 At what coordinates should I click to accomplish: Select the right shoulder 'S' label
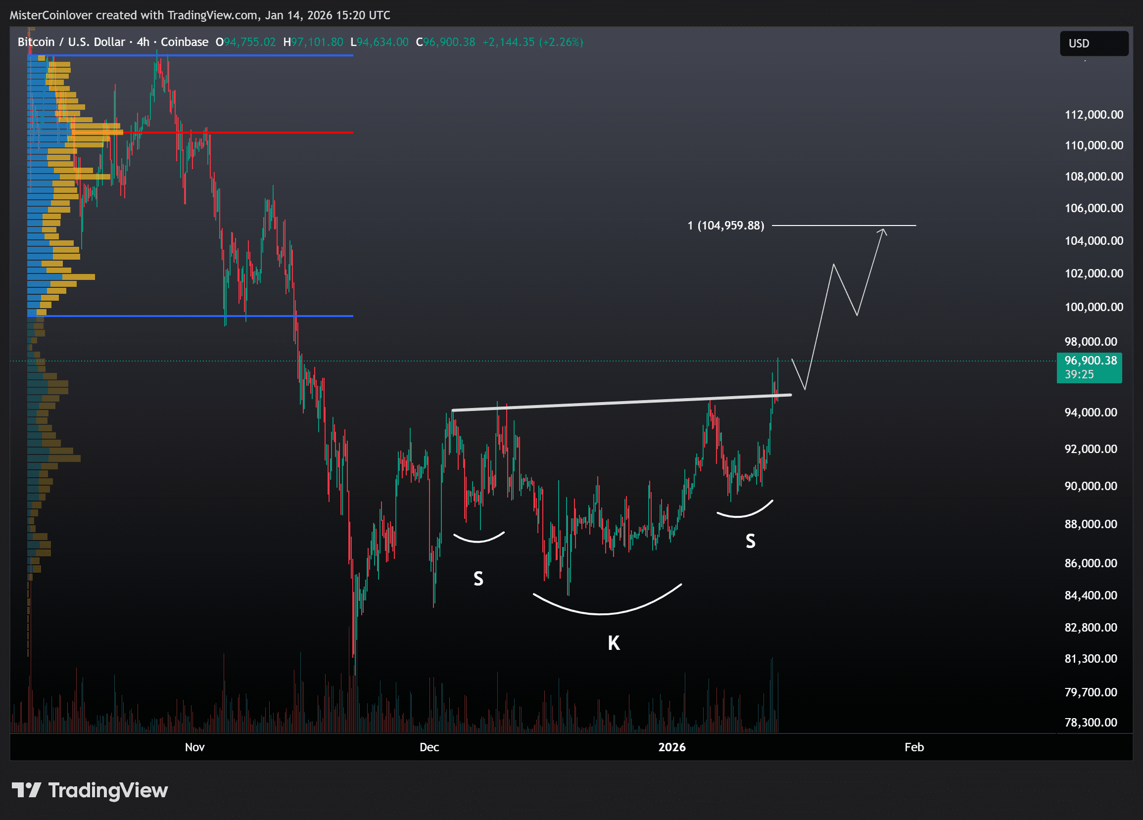750,541
